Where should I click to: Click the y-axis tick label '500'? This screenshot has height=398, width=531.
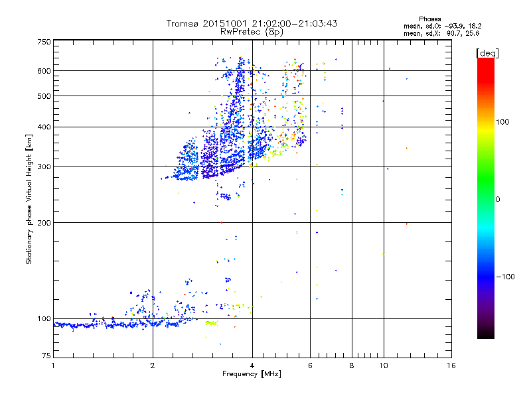click(44, 96)
